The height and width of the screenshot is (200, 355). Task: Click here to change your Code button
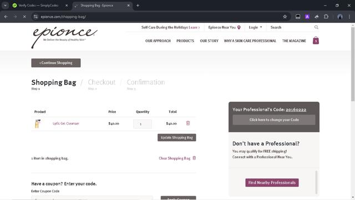click(274, 120)
